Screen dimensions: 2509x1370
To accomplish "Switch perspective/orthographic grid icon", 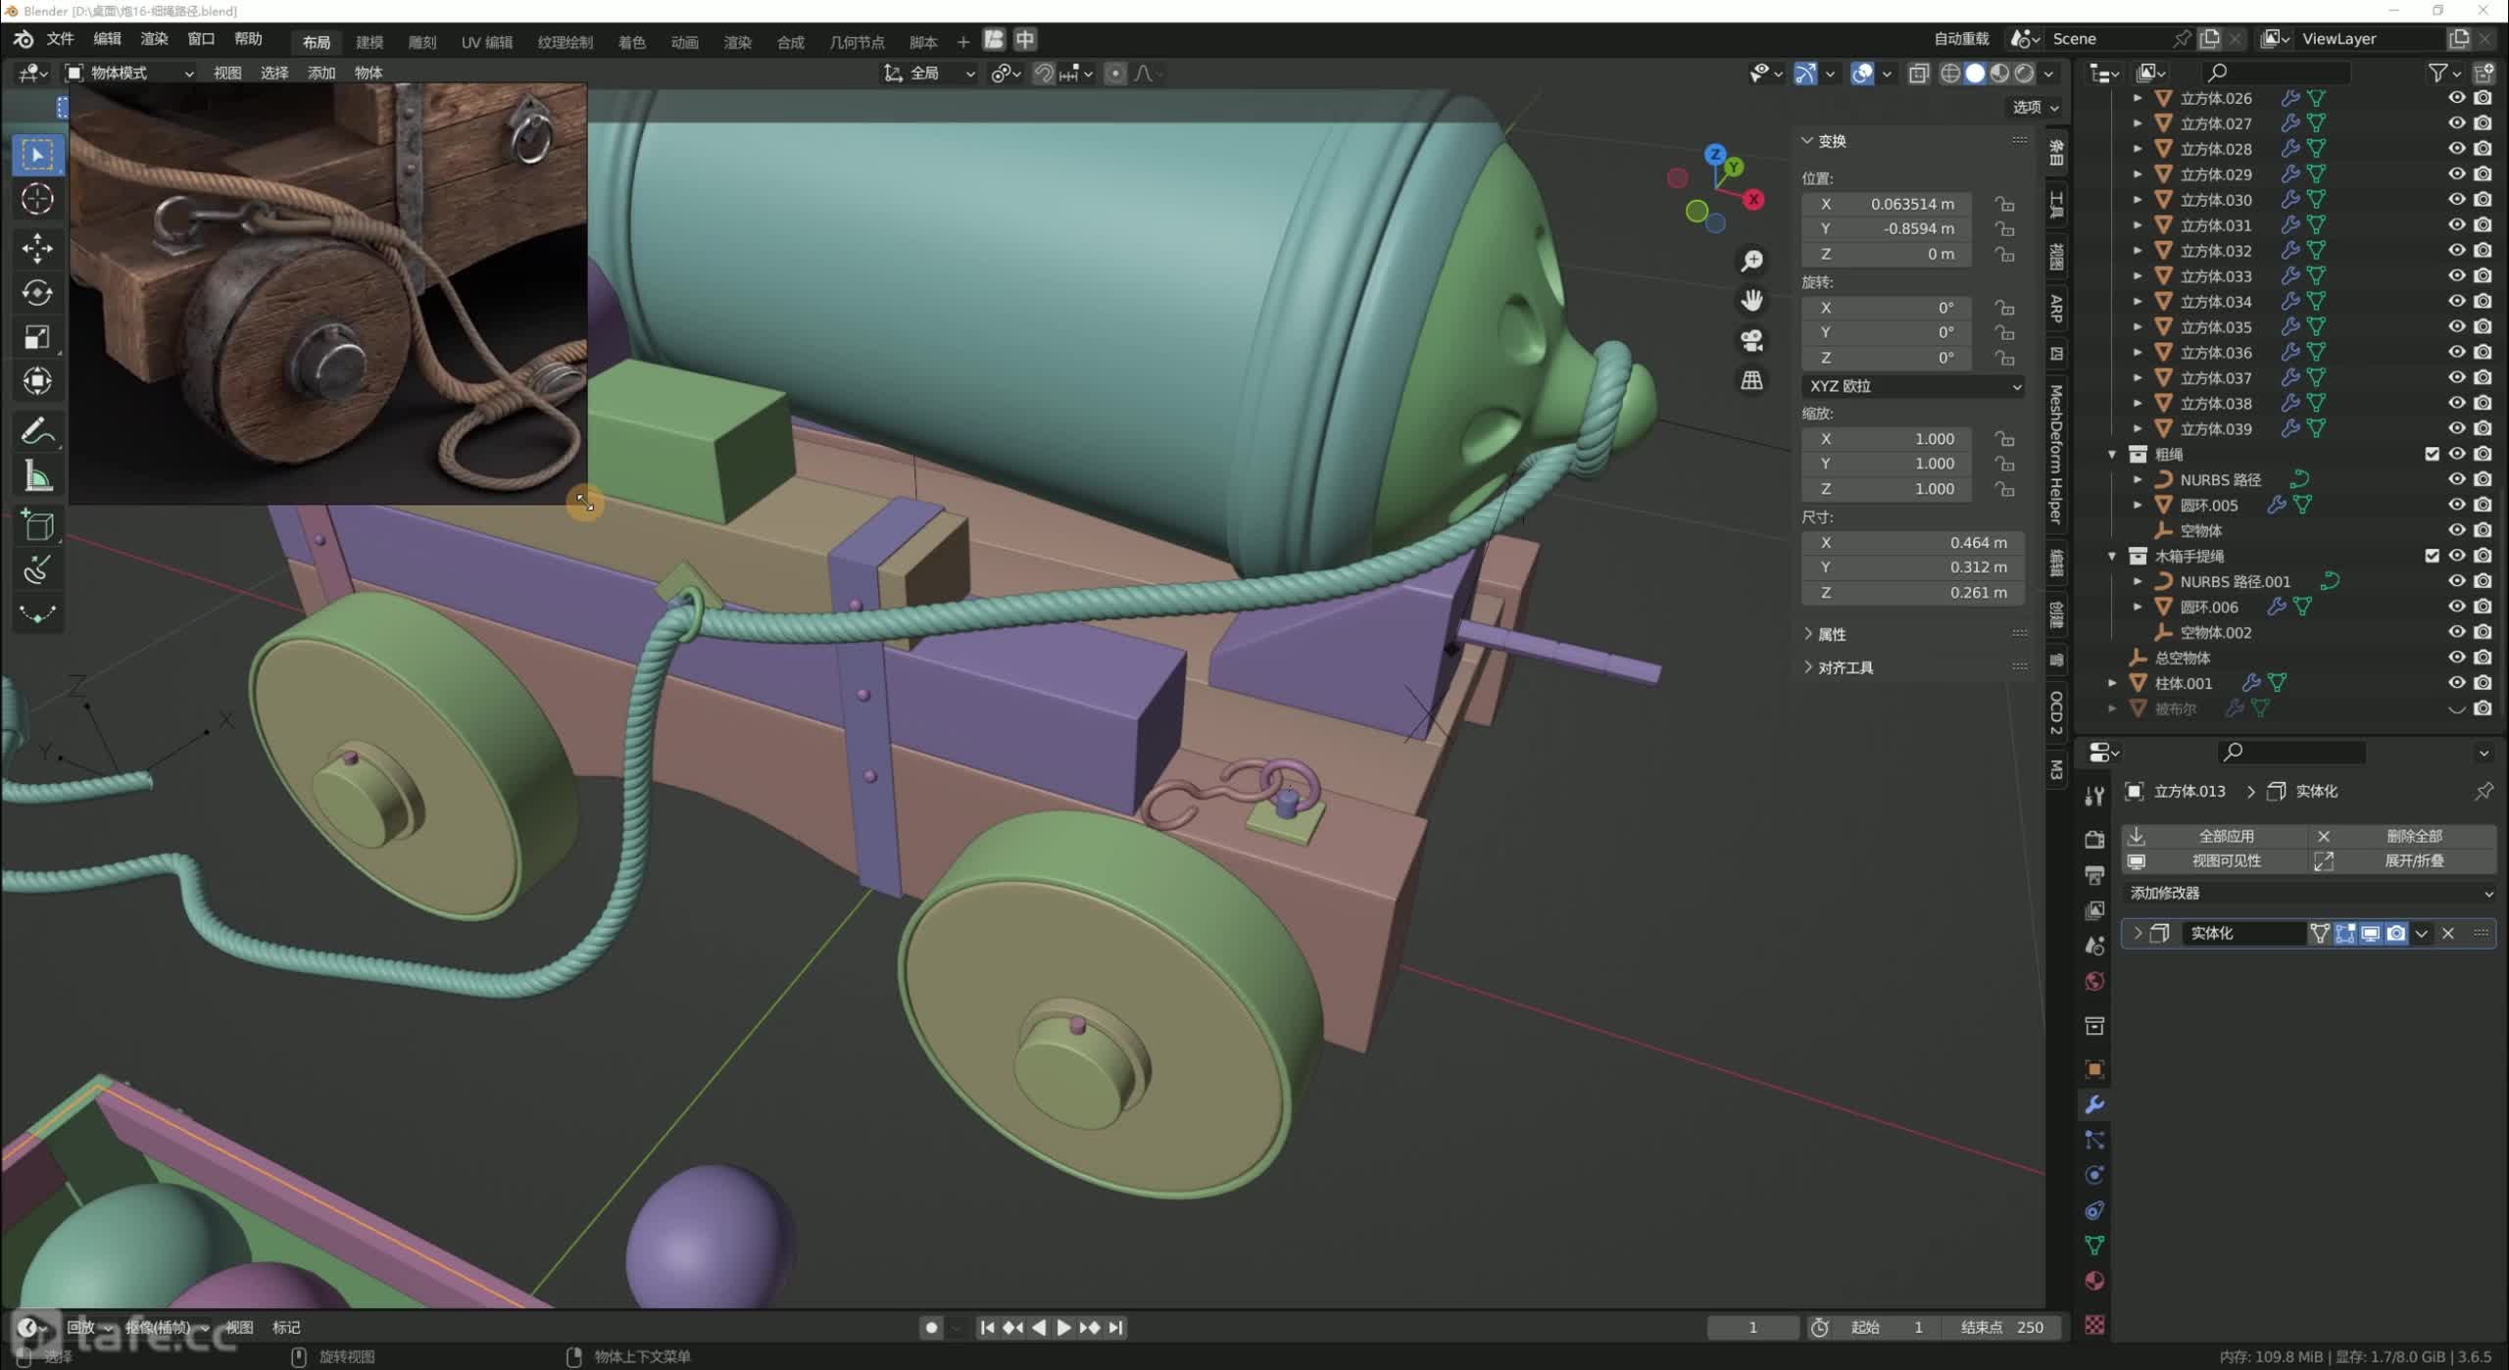I will pyautogui.click(x=1751, y=380).
